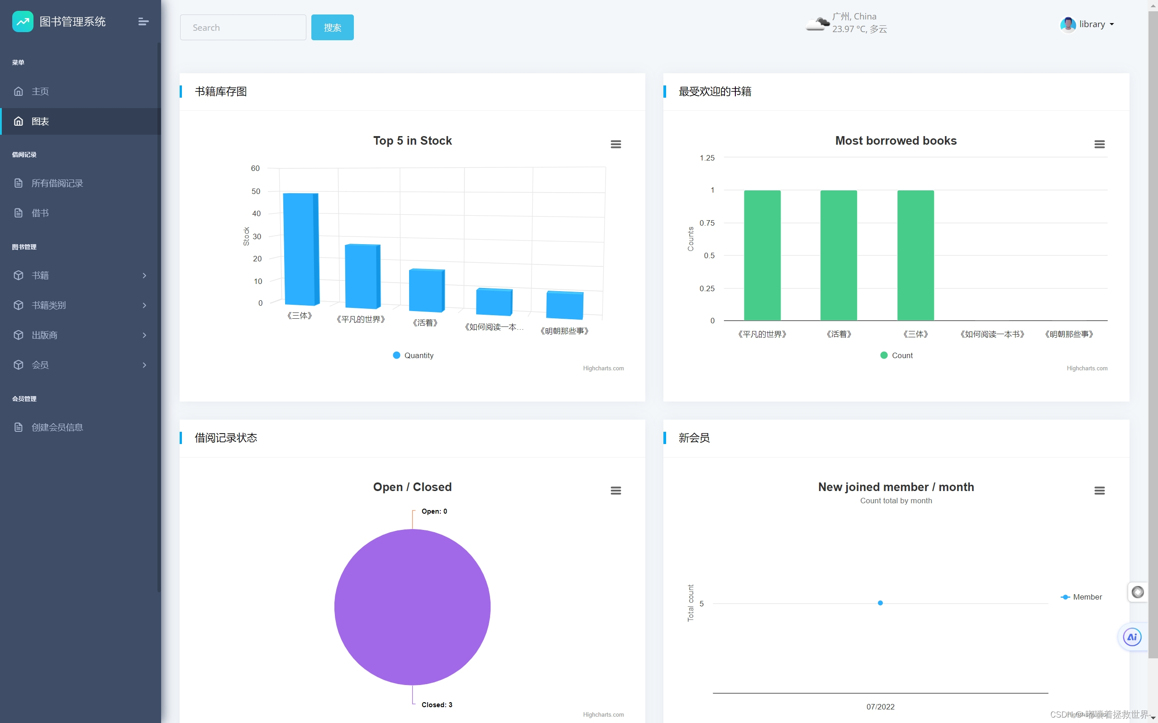Click the 《三体》 blue bar in stock chart
1158x723 pixels.
301,249
